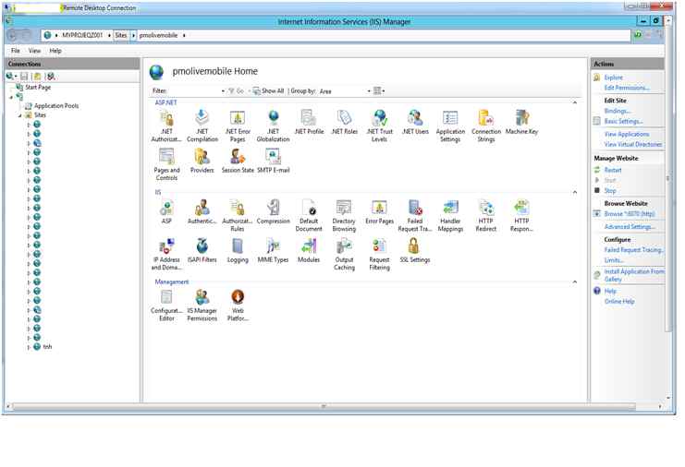Image resolution: width=685 pixels, height=467 pixels.
Task: Open HTTP Response Headers feature
Action: click(521, 216)
